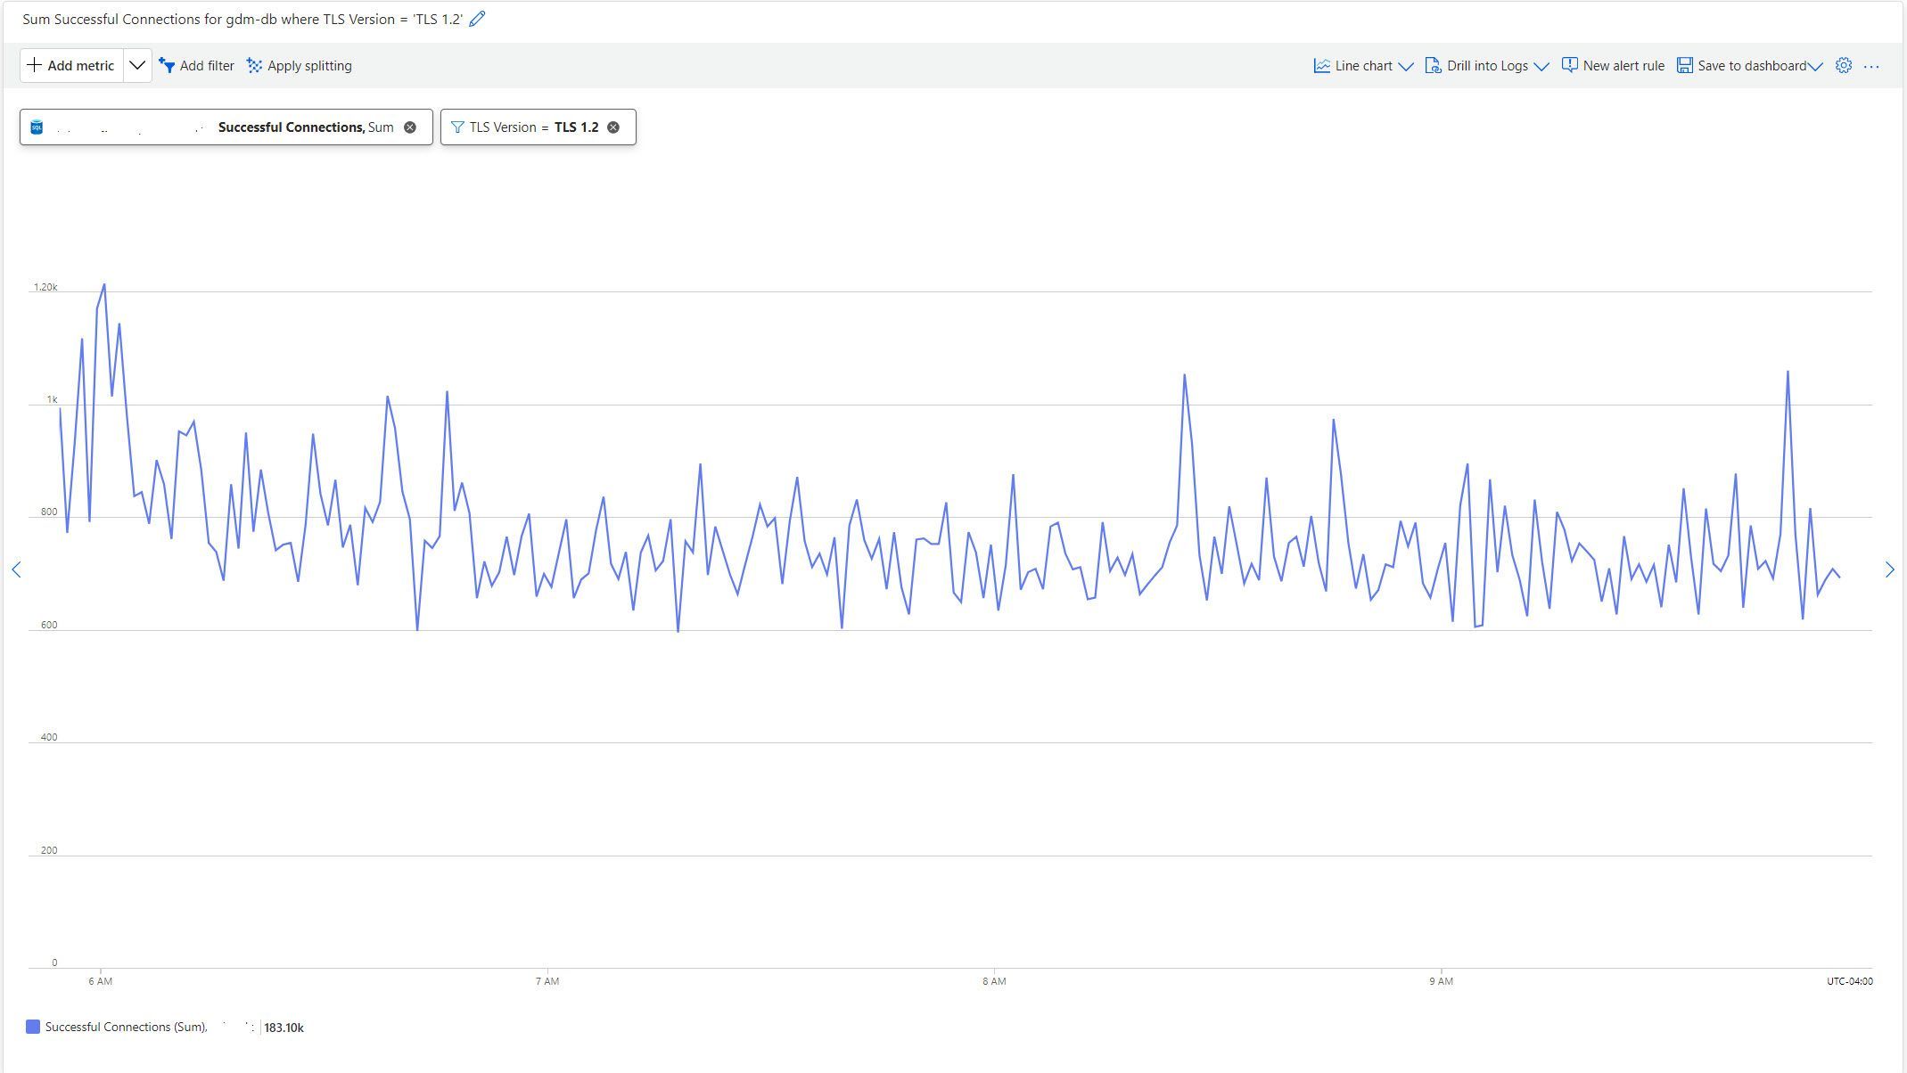Click the Add filter funnel icon
The height and width of the screenshot is (1073, 1907).
[169, 65]
